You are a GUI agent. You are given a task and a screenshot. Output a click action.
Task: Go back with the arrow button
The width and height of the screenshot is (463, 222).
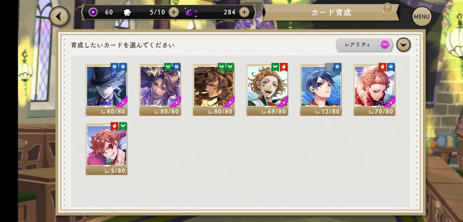tap(59, 17)
